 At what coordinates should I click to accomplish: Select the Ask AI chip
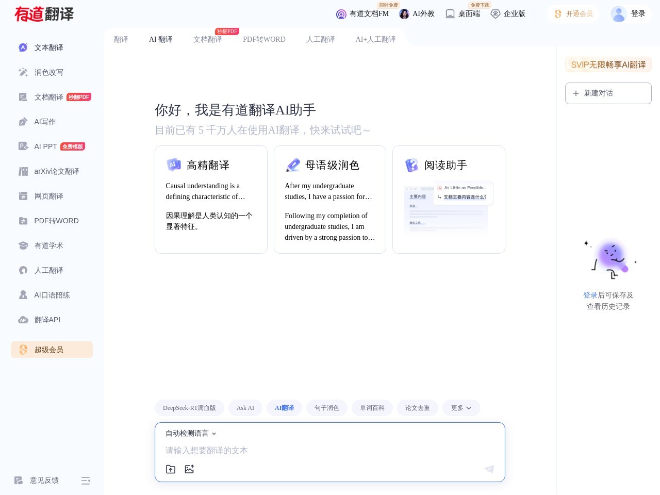245,408
